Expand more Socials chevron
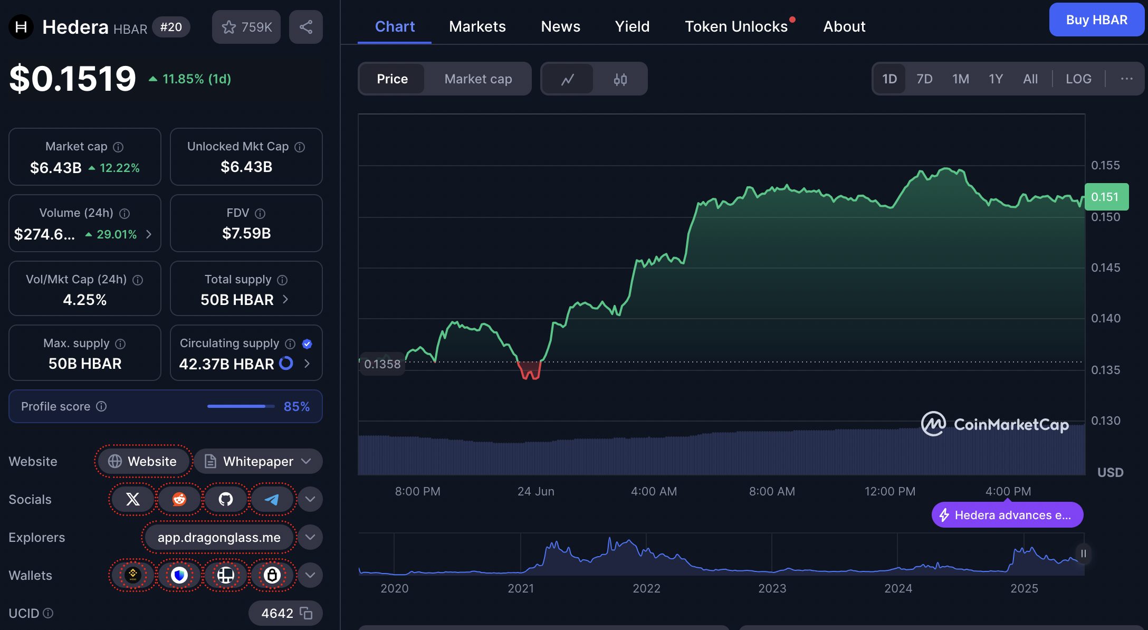Image resolution: width=1148 pixels, height=630 pixels. click(x=310, y=499)
